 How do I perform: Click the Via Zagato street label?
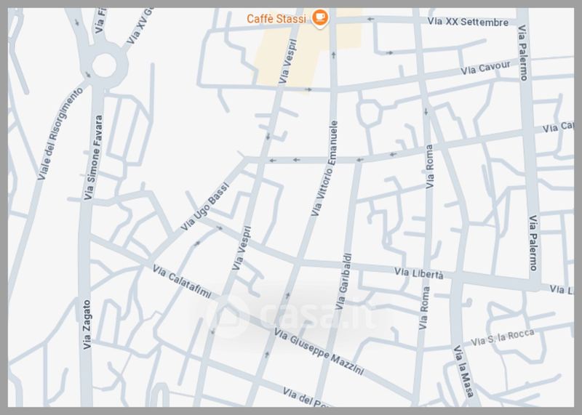coord(87,326)
